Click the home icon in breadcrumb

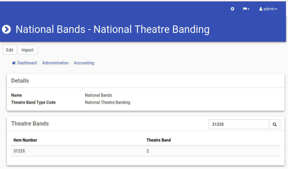click(x=14, y=63)
